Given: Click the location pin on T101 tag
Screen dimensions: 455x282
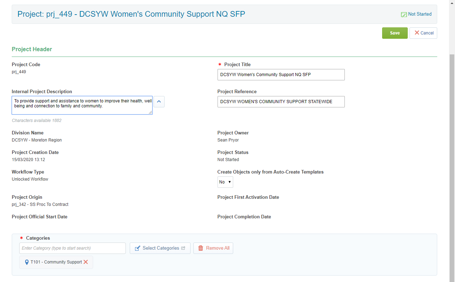Looking at the screenshot, I should tap(27, 262).
